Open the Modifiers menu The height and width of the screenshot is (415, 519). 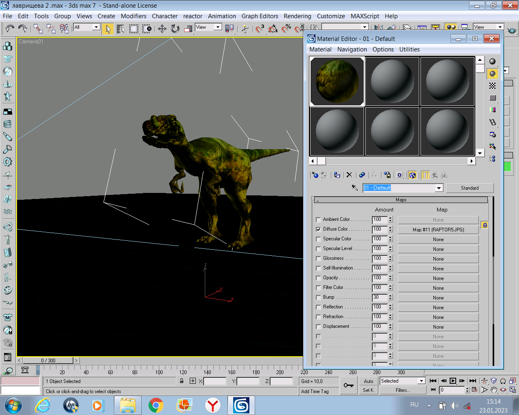click(133, 16)
